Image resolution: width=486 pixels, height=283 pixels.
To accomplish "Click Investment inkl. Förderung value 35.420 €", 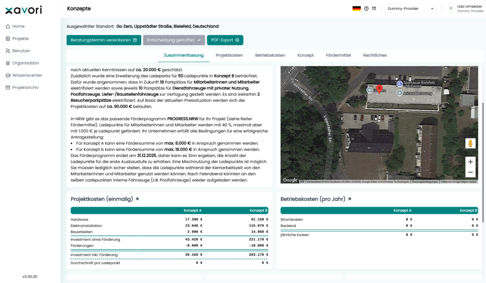I will click(194, 255).
